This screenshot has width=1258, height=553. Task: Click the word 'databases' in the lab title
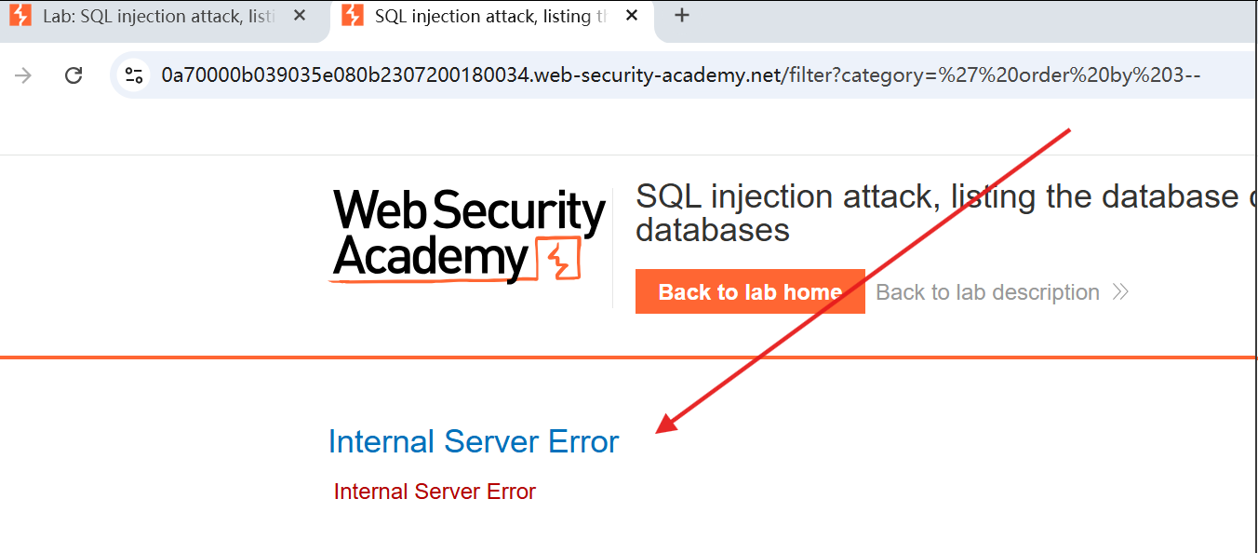pyautogui.click(x=713, y=230)
